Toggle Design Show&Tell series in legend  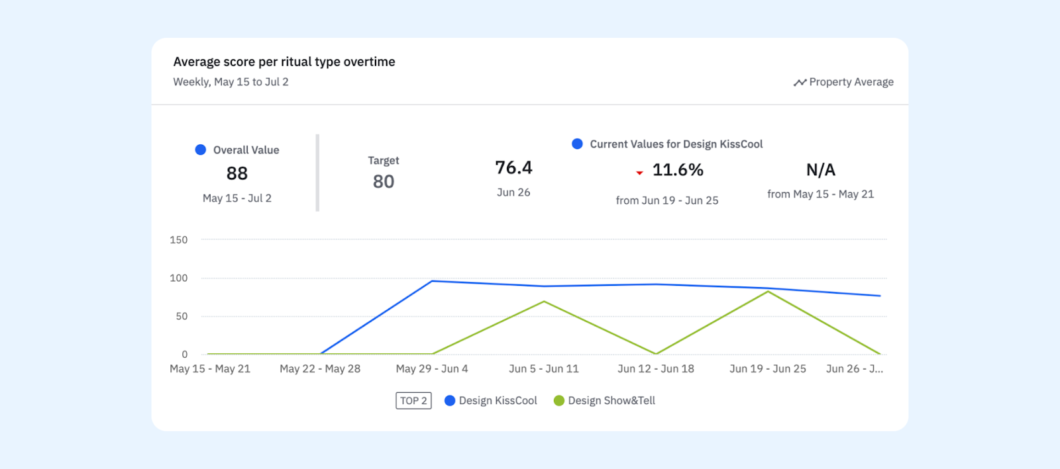click(604, 400)
